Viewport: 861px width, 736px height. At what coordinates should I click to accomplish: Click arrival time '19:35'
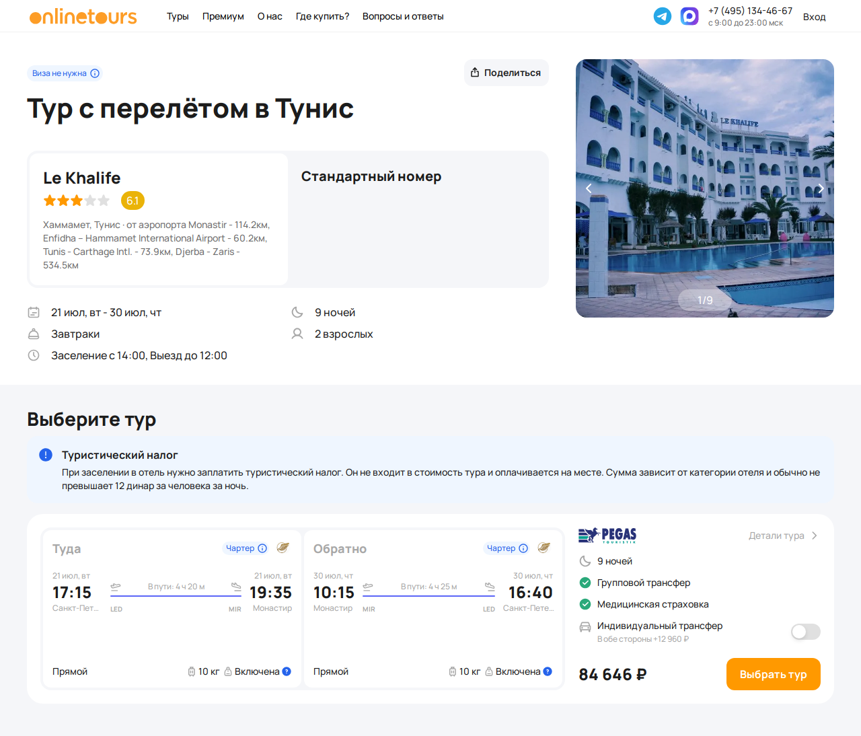270,593
